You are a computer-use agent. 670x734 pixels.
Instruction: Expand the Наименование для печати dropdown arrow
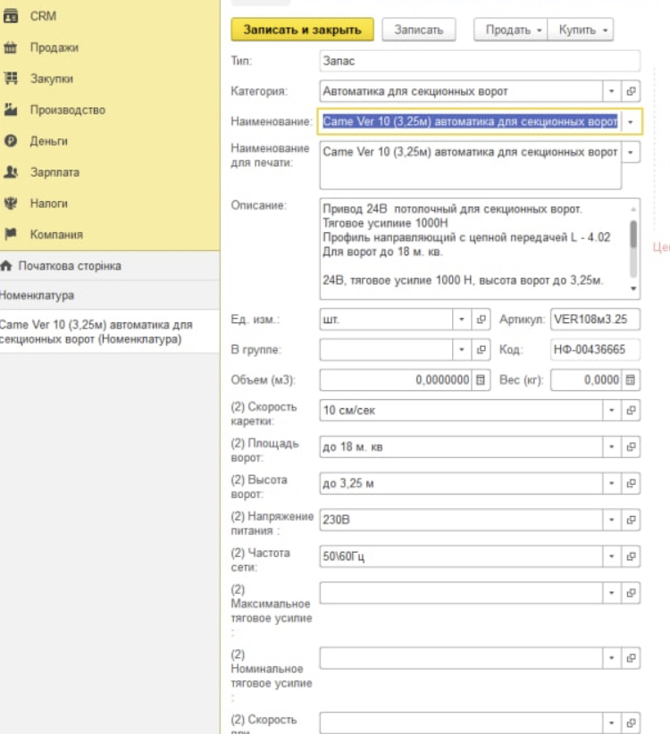pos(631,152)
